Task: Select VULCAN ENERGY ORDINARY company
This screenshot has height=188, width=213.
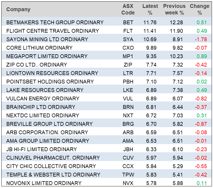Action: tap(43, 99)
